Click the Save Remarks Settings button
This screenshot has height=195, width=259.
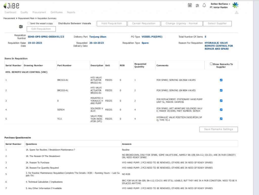click(219, 129)
